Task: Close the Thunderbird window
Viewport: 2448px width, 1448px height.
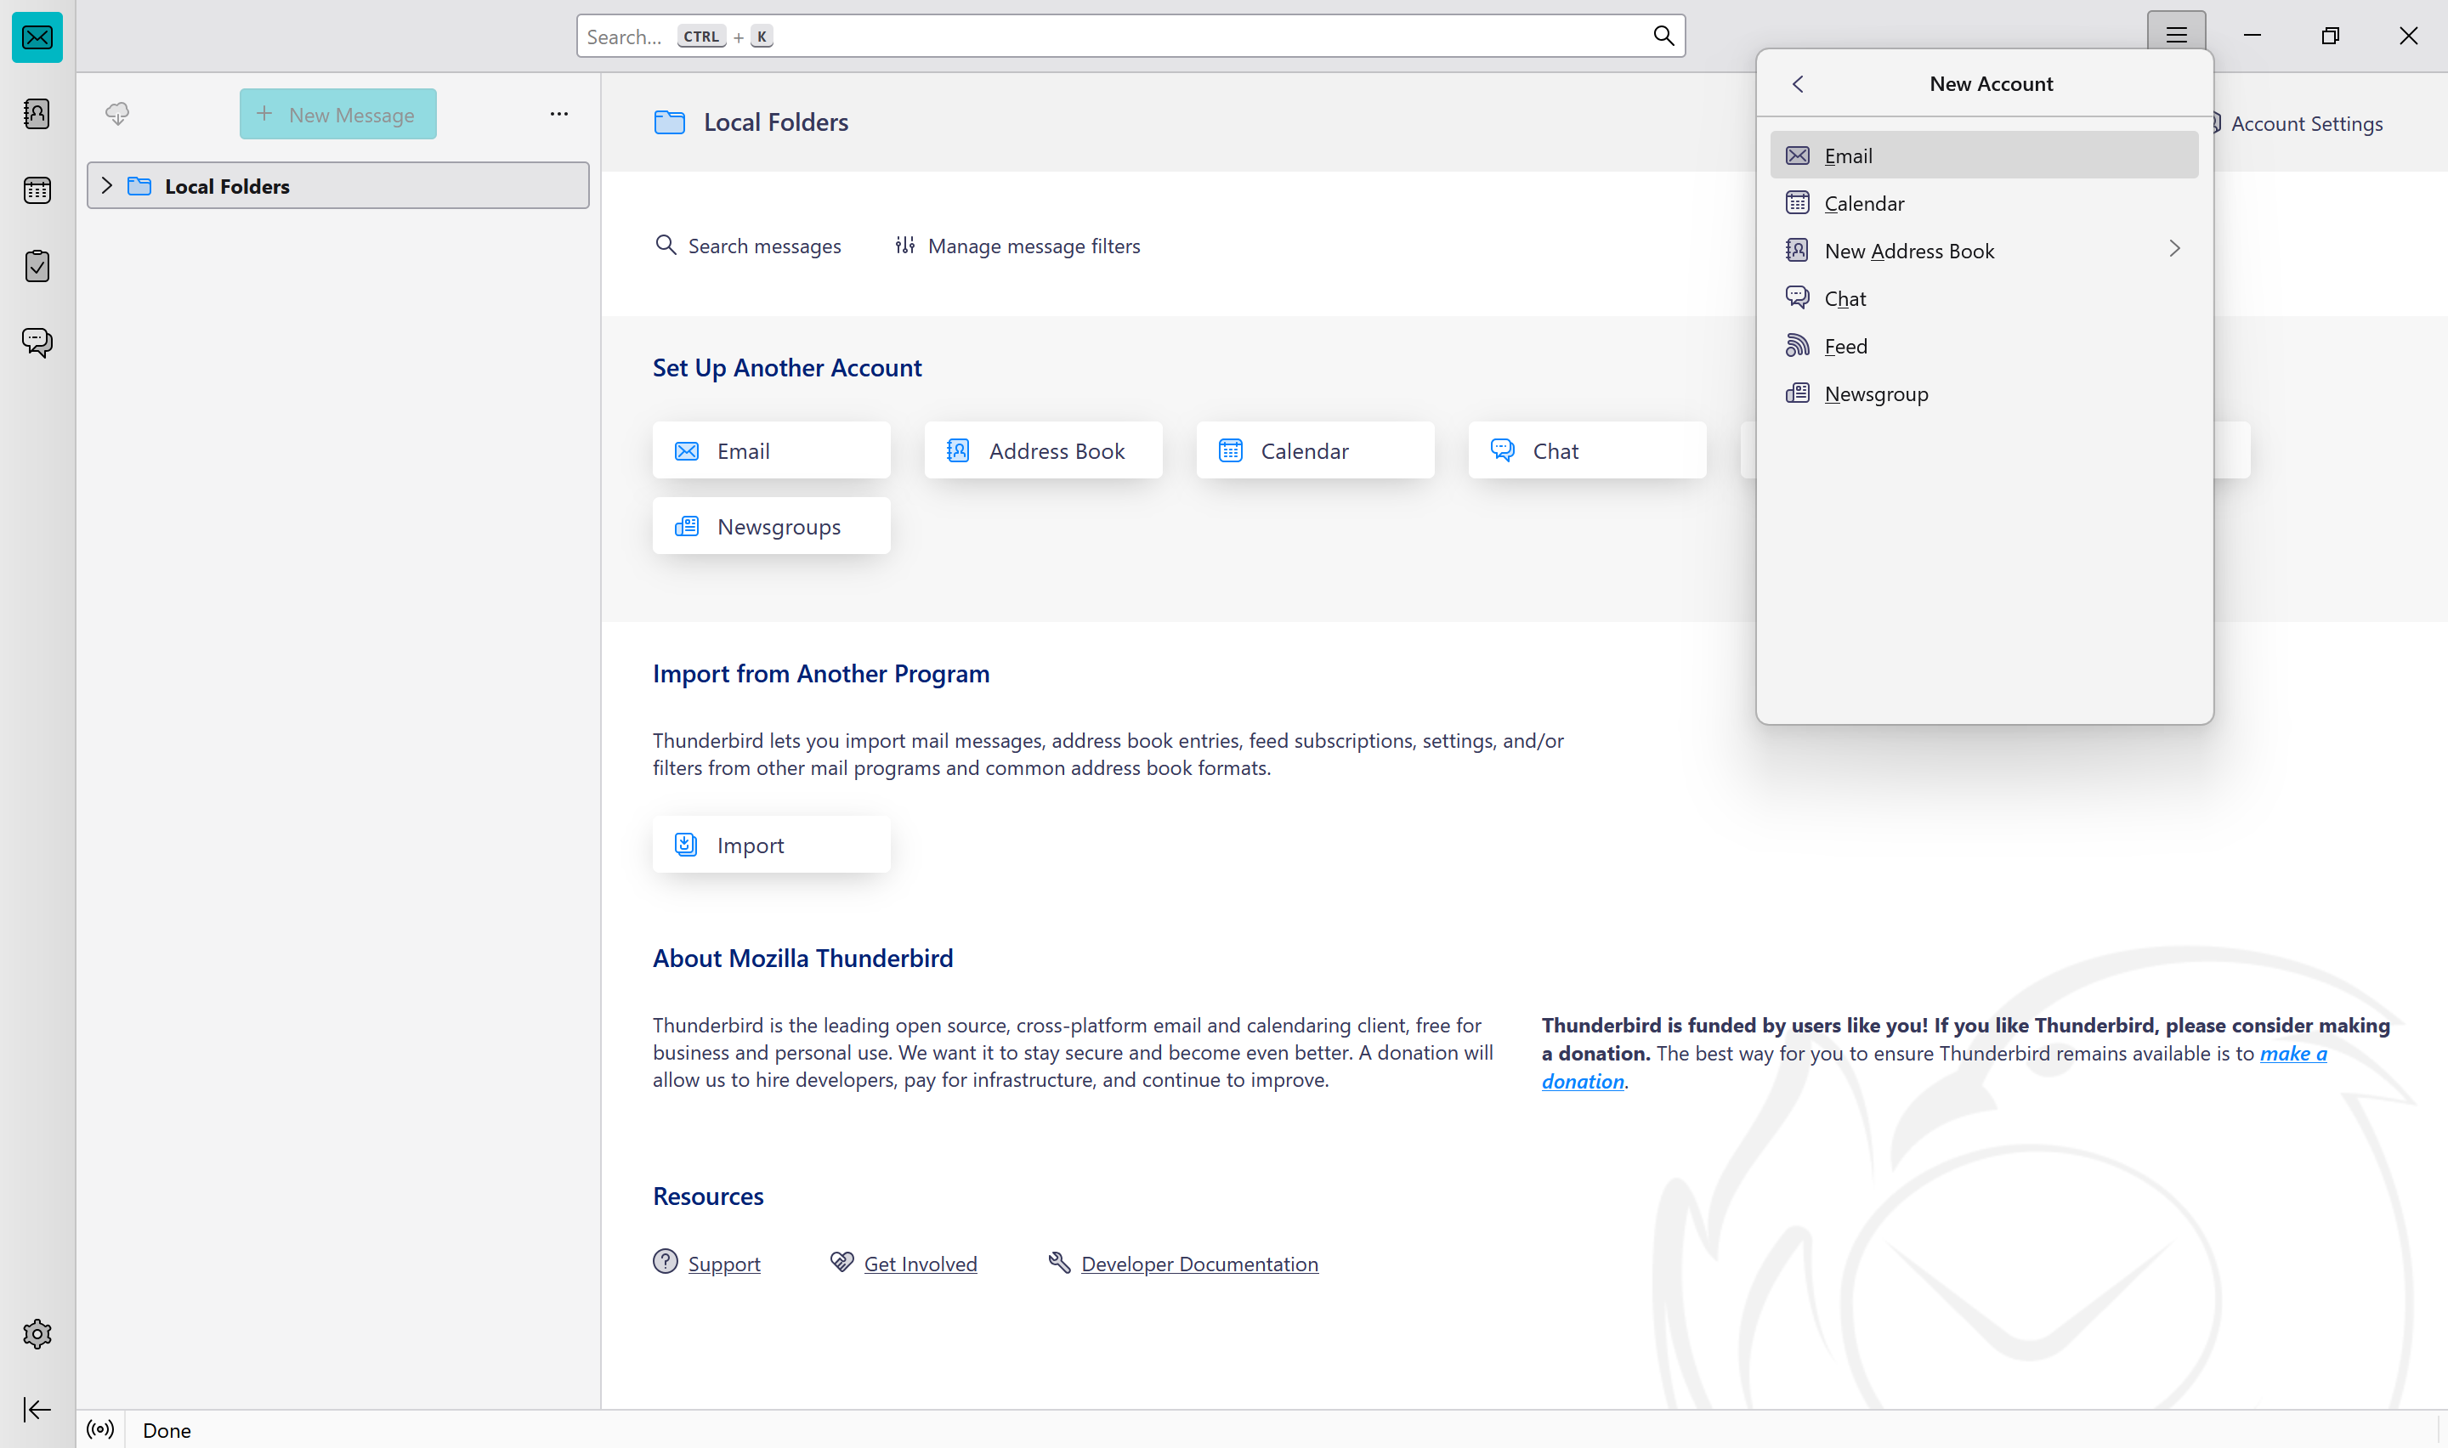Action: pyautogui.click(x=2408, y=35)
